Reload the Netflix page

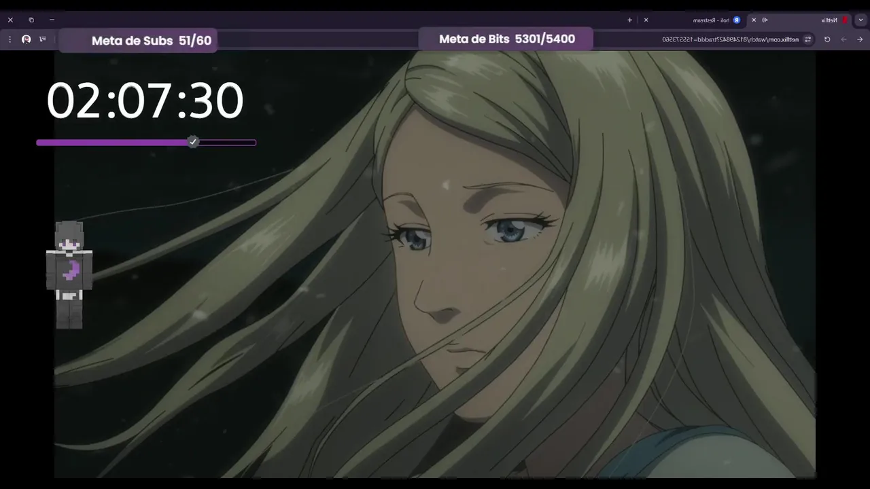[x=827, y=39]
